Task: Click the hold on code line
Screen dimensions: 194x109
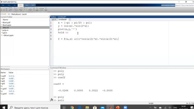Action: point(63,32)
